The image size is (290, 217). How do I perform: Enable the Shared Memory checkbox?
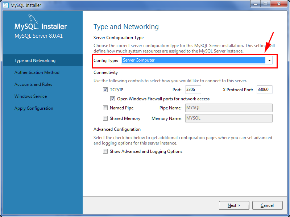(x=105, y=118)
